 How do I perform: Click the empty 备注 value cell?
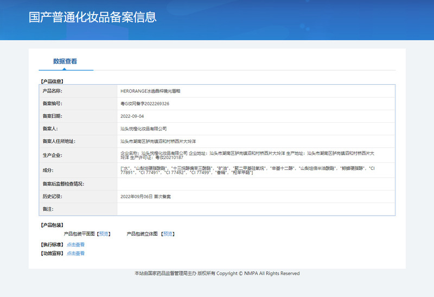pos(256,209)
